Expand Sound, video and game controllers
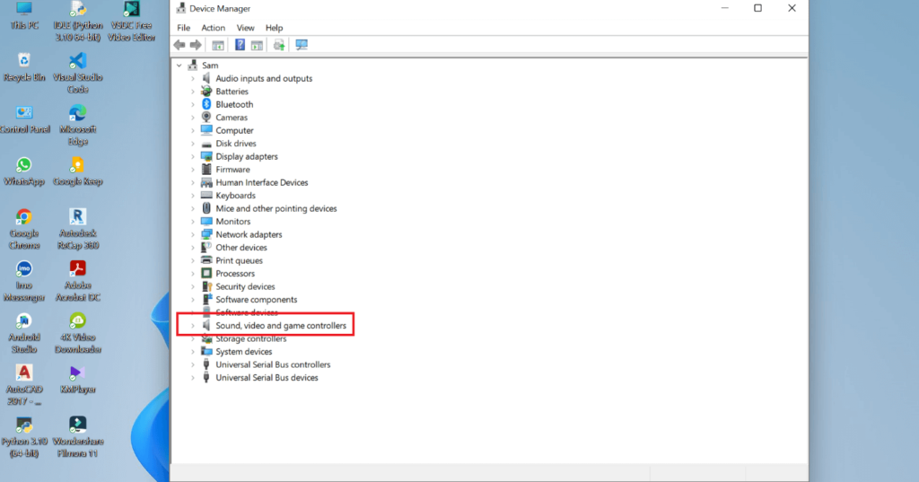 (x=192, y=326)
